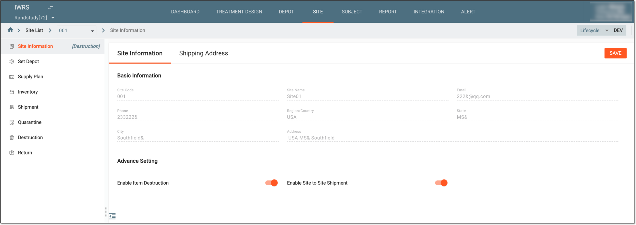Open the DEPOT menu
Viewport: 636px width, 225px height.
pos(286,12)
